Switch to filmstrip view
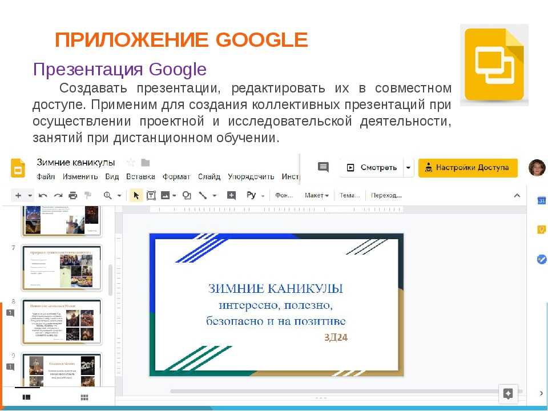This screenshot has height=411, width=548. coord(26,397)
